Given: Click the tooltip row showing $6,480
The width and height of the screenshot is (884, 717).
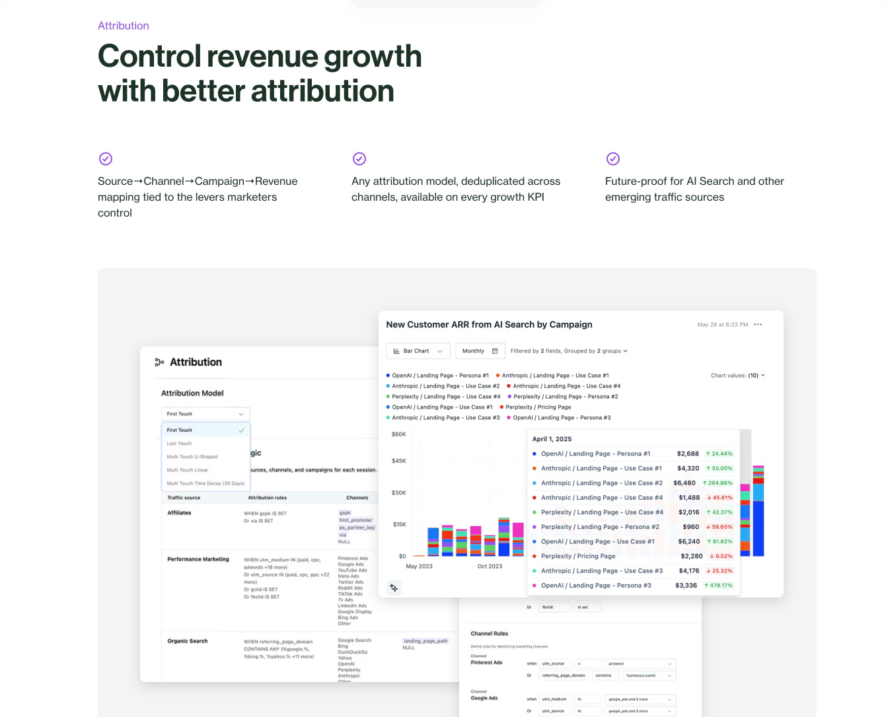Looking at the screenshot, I should (x=632, y=483).
